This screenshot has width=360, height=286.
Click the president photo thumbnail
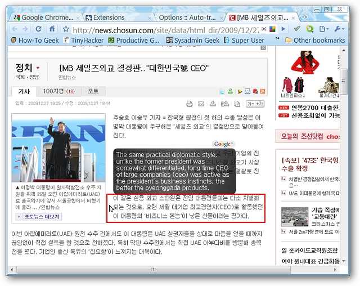tap(58, 148)
